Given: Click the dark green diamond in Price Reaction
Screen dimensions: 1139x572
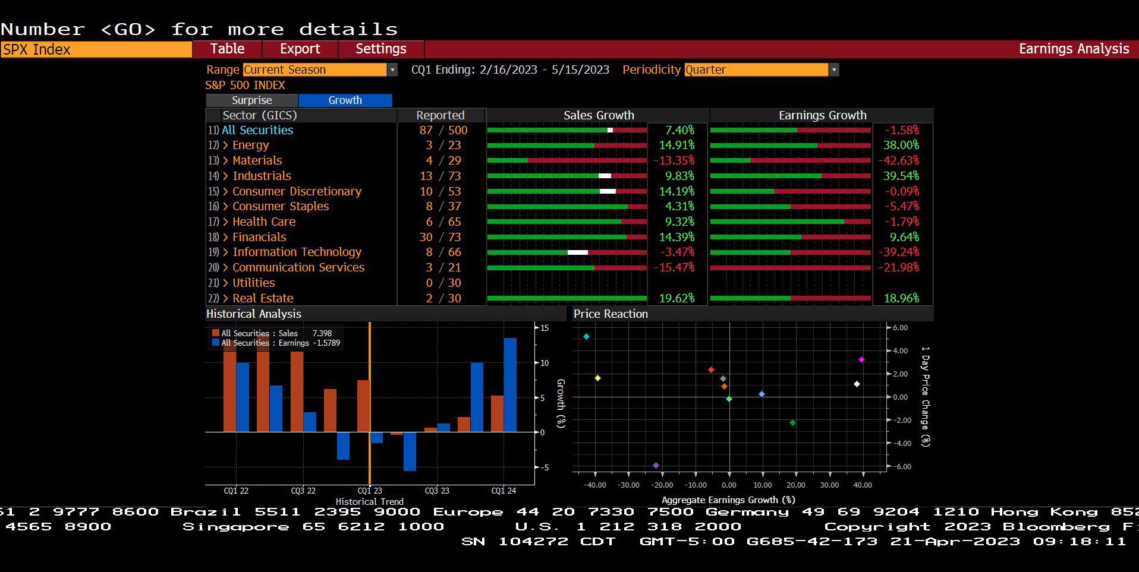Looking at the screenshot, I should [x=792, y=423].
